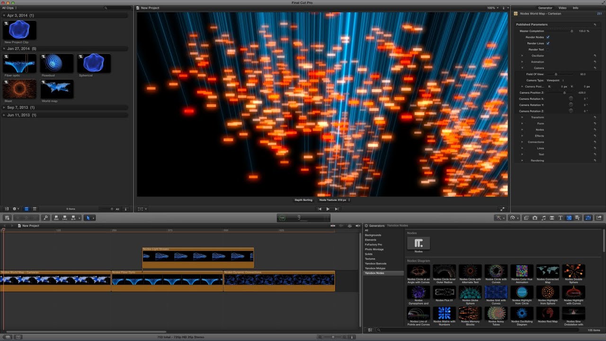The image size is (606, 341).
Task: Jump to previous edit in viewer
Action: 320,209
